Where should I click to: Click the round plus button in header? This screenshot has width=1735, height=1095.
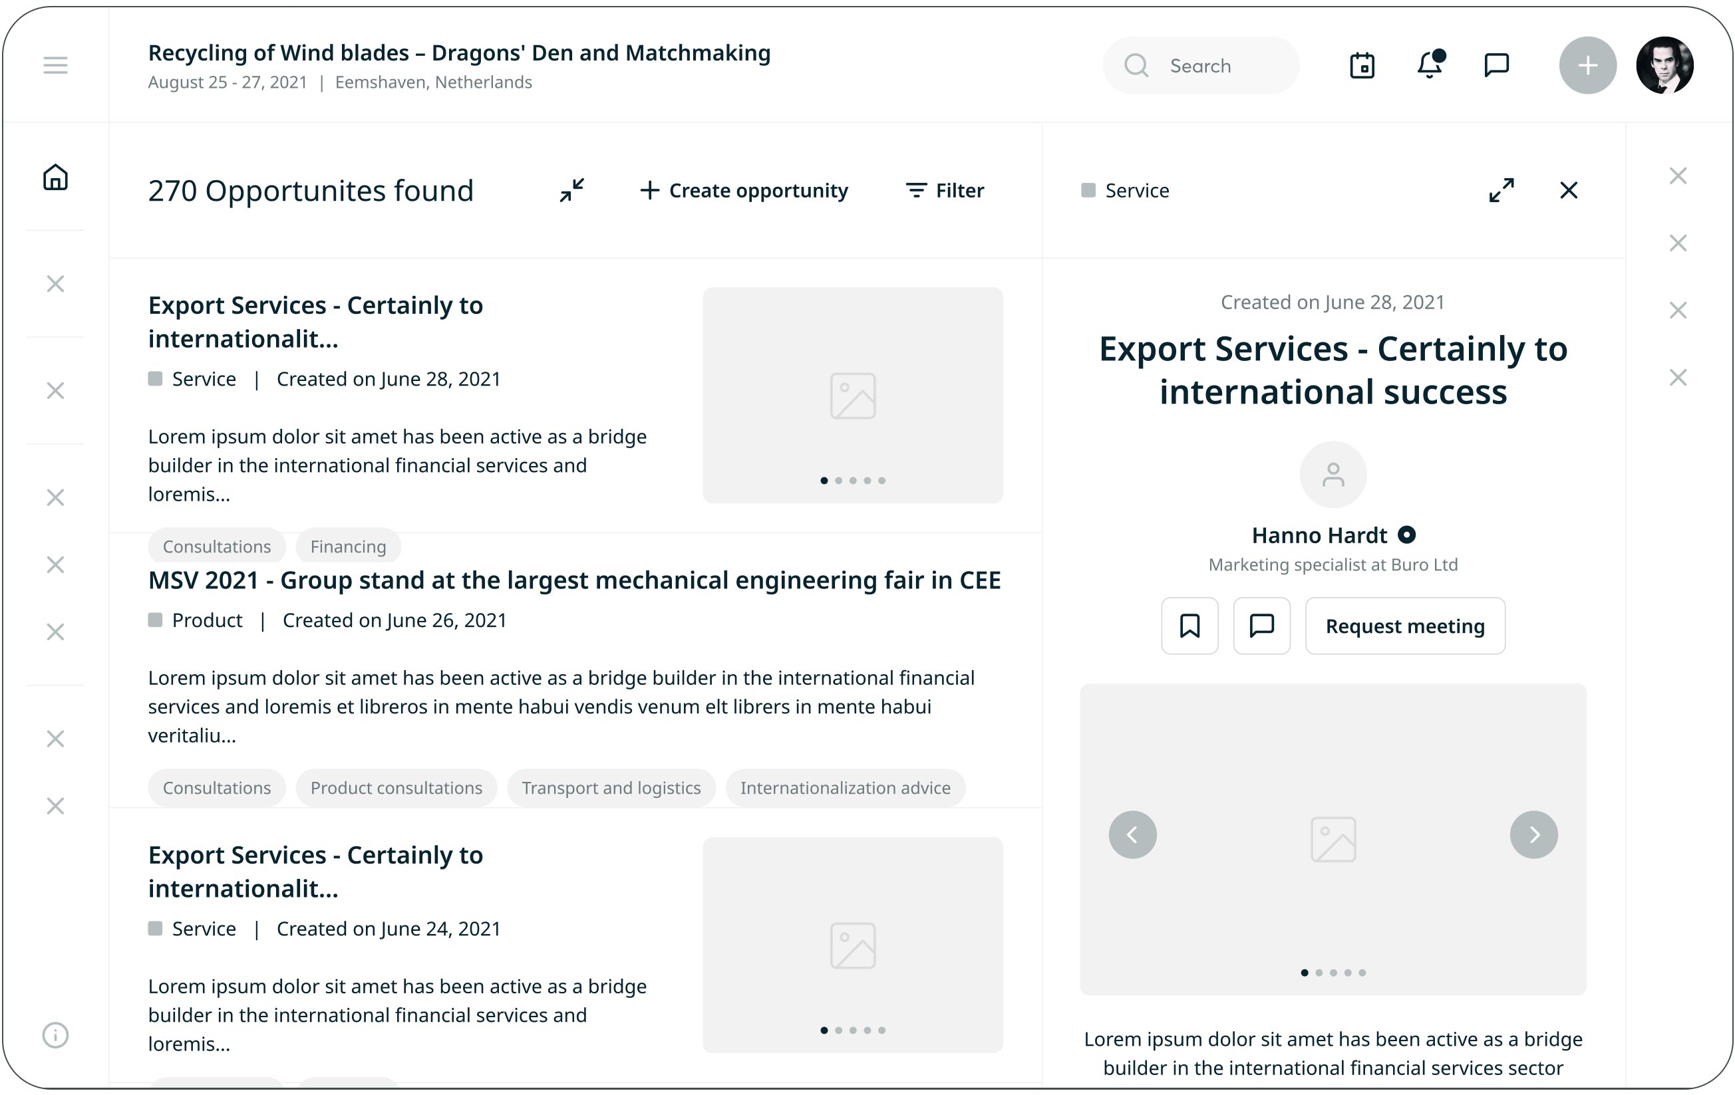pos(1587,66)
